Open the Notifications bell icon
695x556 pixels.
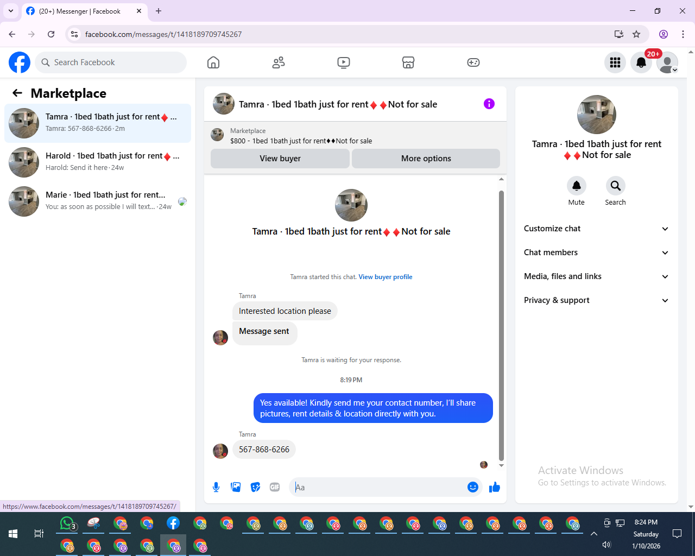click(641, 62)
